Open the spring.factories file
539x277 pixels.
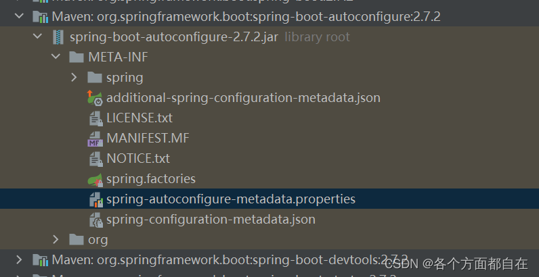(x=151, y=179)
